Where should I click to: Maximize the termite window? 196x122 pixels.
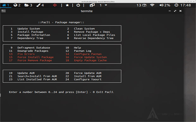[x=175, y=11]
